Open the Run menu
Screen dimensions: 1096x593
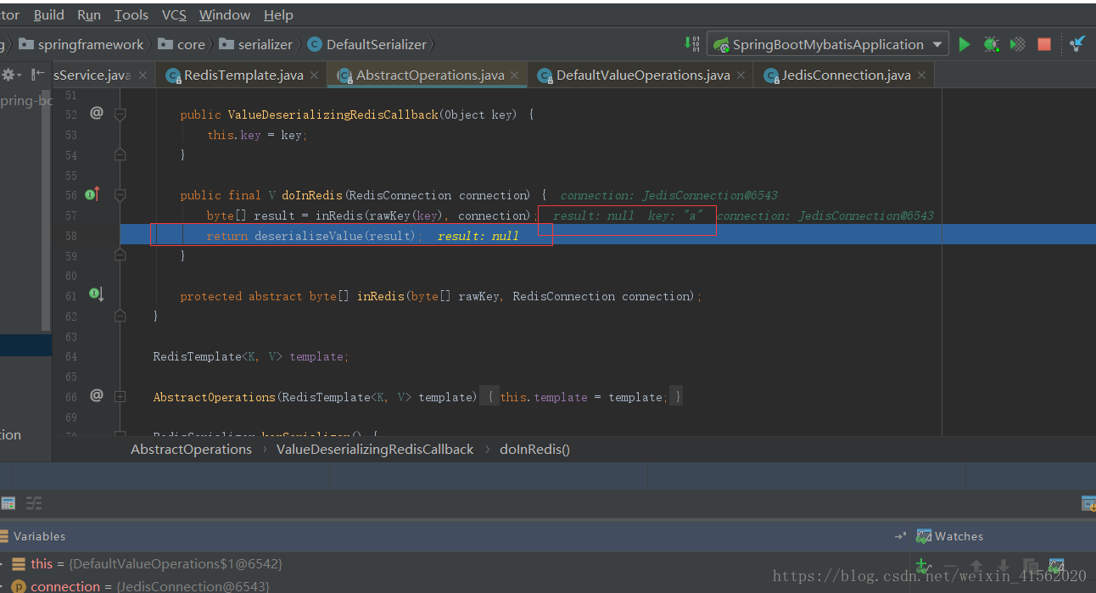[x=89, y=14]
